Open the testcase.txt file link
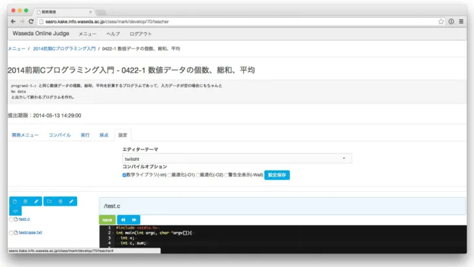This screenshot has height=267, width=474. coord(30,233)
